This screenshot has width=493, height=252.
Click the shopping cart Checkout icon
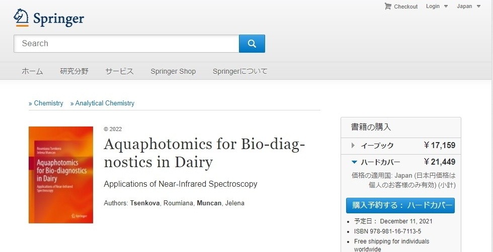click(388, 6)
